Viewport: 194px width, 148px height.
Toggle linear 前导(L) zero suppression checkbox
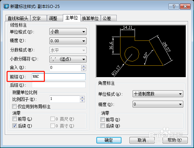pyautogui.click(x=14, y=119)
